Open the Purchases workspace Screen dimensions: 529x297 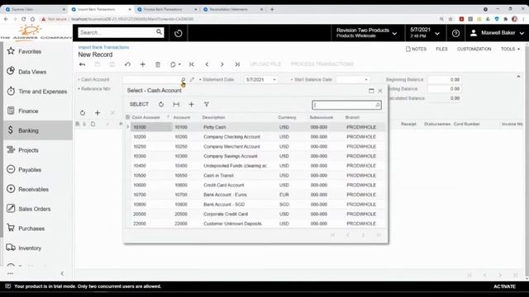pos(31,229)
